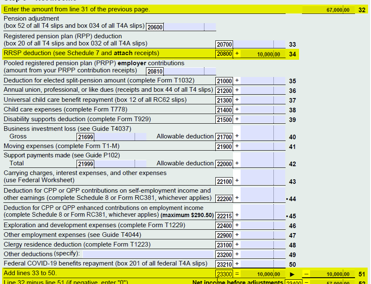Click the "(use Federal Worksheet)" text

point(39,180)
